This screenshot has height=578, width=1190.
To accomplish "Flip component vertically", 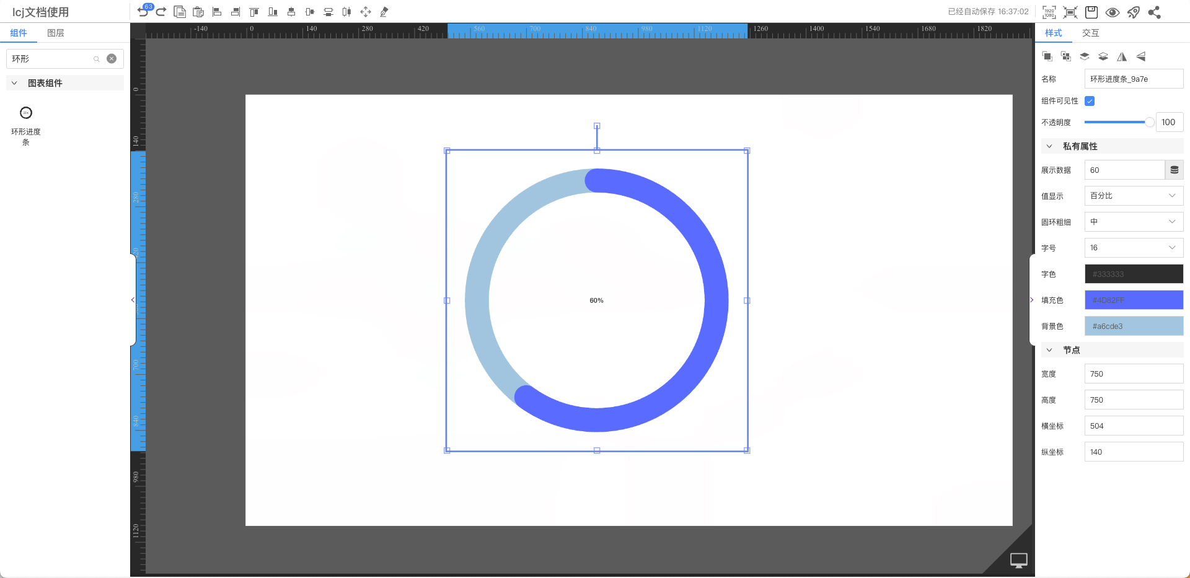I will [1140, 56].
